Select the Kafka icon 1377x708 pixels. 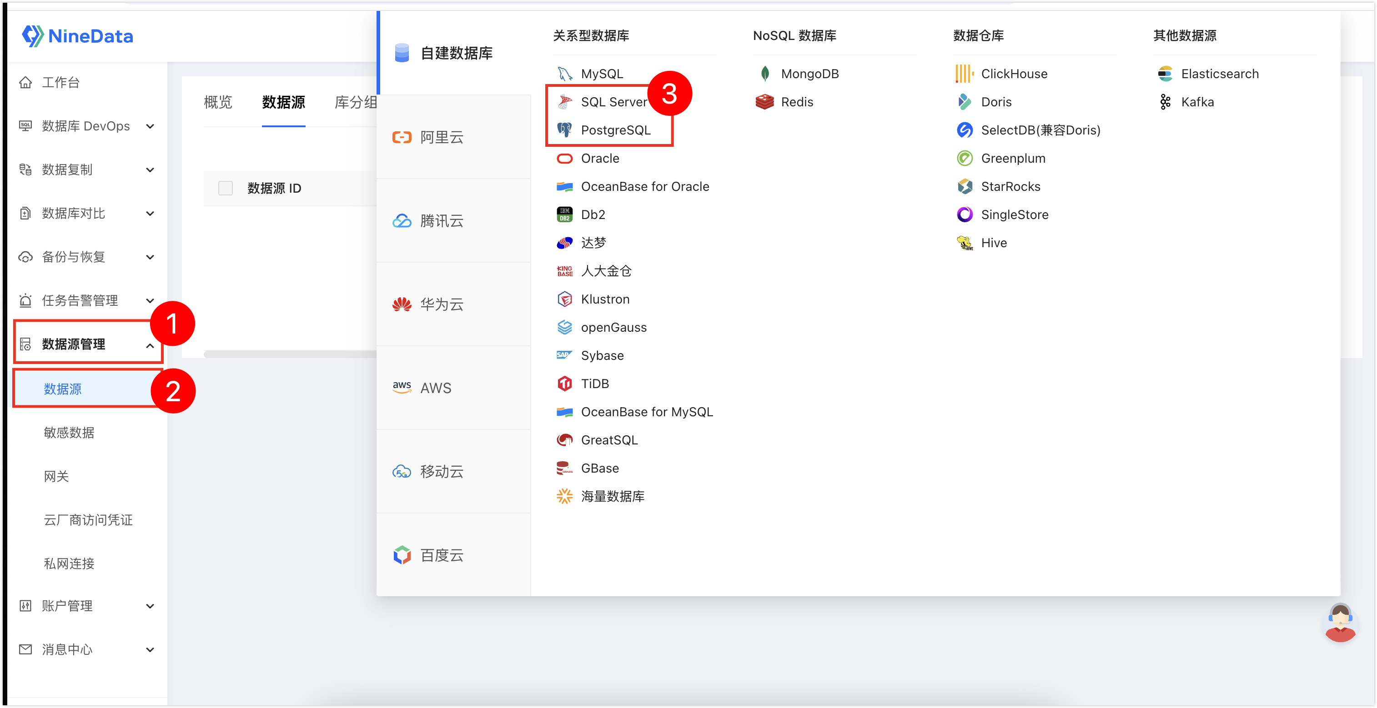(x=1166, y=102)
